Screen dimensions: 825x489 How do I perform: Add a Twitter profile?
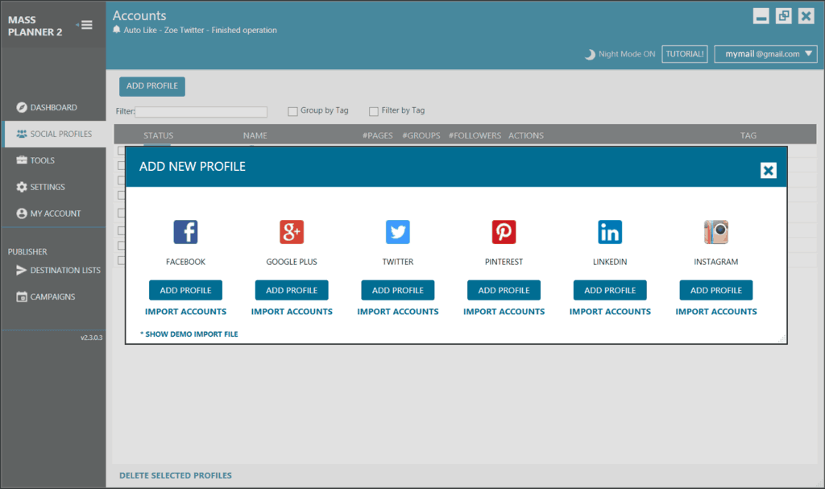tap(398, 290)
